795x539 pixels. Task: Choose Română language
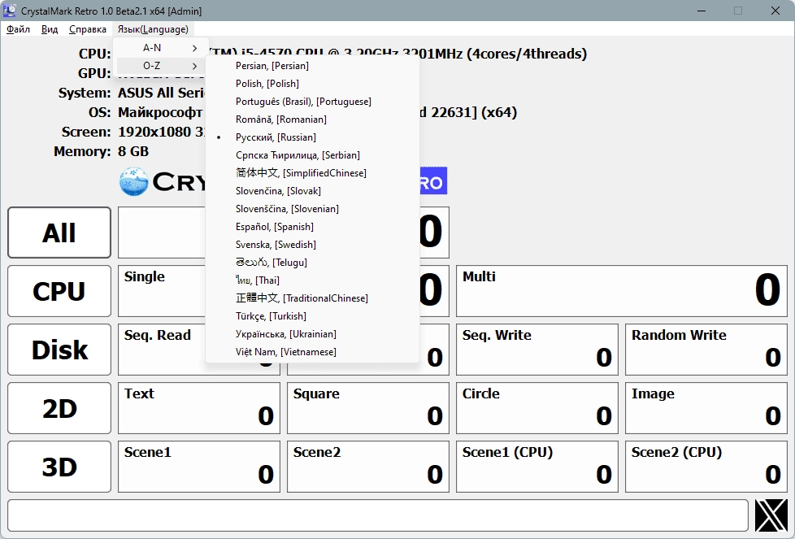click(x=312, y=120)
